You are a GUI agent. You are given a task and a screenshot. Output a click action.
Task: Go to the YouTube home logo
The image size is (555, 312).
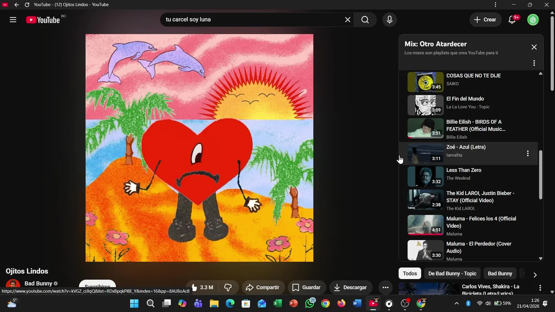(43, 19)
